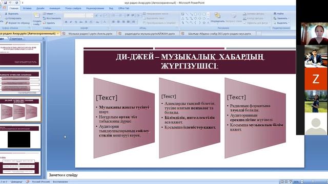Click Восстановить to reset slide

[x=52, y=18]
